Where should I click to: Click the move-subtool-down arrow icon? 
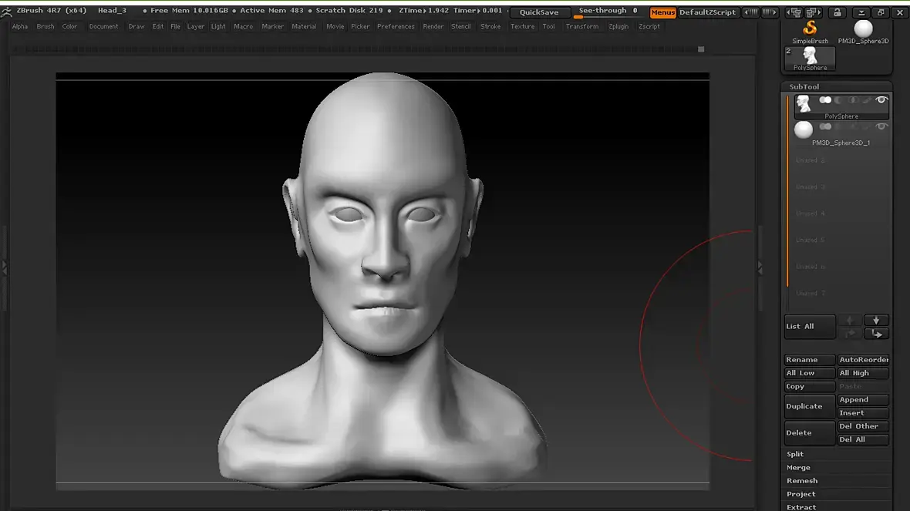click(x=876, y=320)
